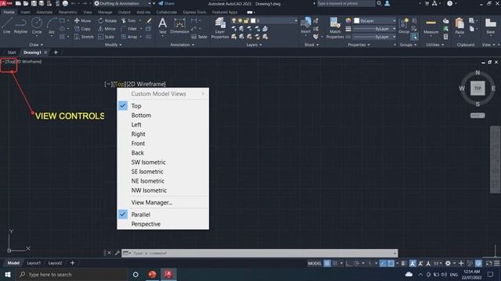Screen dimensions: 501x281
Task: Activate the Scale tool
Action: (106, 37)
